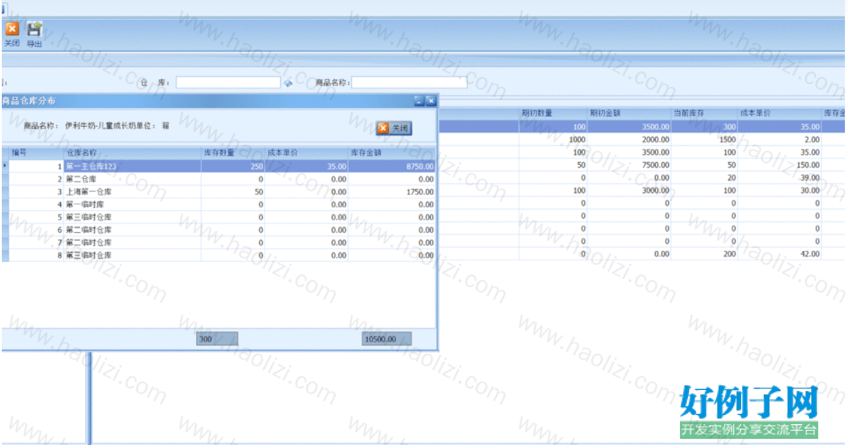The width and height of the screenshot is (848, 445).
Task: Open the warehouse lookup icon beside 仓库 field
Action: [288, 83]
